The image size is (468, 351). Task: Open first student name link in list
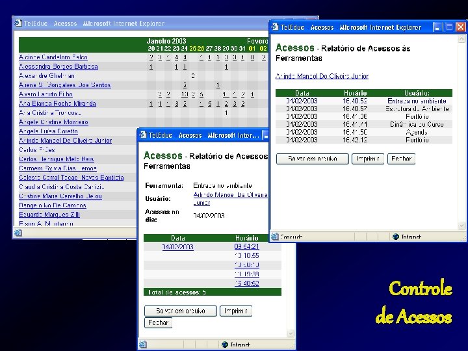(x=53, y=57)
